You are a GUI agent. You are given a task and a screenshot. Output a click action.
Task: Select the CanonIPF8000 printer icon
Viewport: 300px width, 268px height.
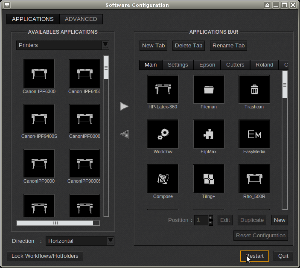click(x=84, y=118)
